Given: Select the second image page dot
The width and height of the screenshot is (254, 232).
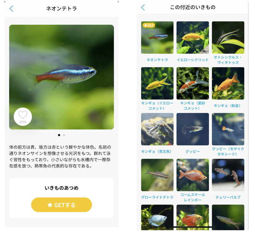Looking at the screenshot, I should [64, 135].
